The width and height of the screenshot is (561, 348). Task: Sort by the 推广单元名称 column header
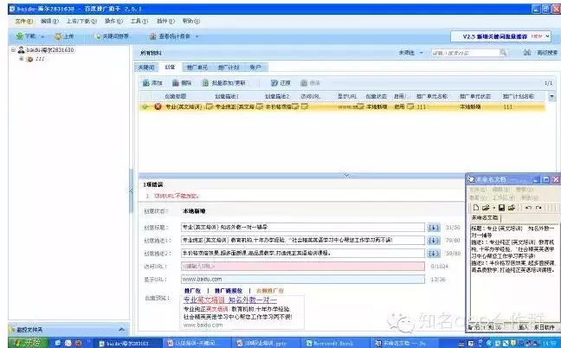coord(432,97)
